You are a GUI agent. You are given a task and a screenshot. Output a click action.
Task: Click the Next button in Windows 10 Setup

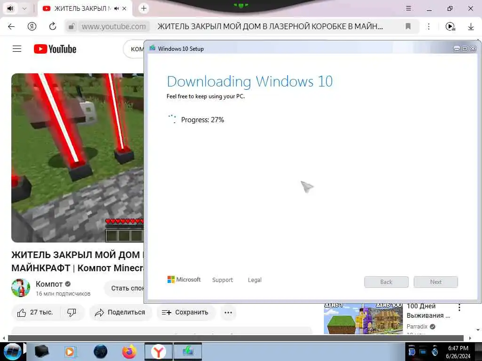tap(435, 282)
